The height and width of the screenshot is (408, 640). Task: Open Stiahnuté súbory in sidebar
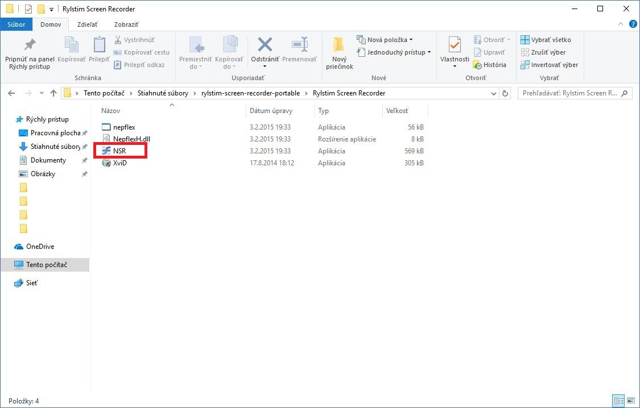pyautogui.click(x=51, y=147)
